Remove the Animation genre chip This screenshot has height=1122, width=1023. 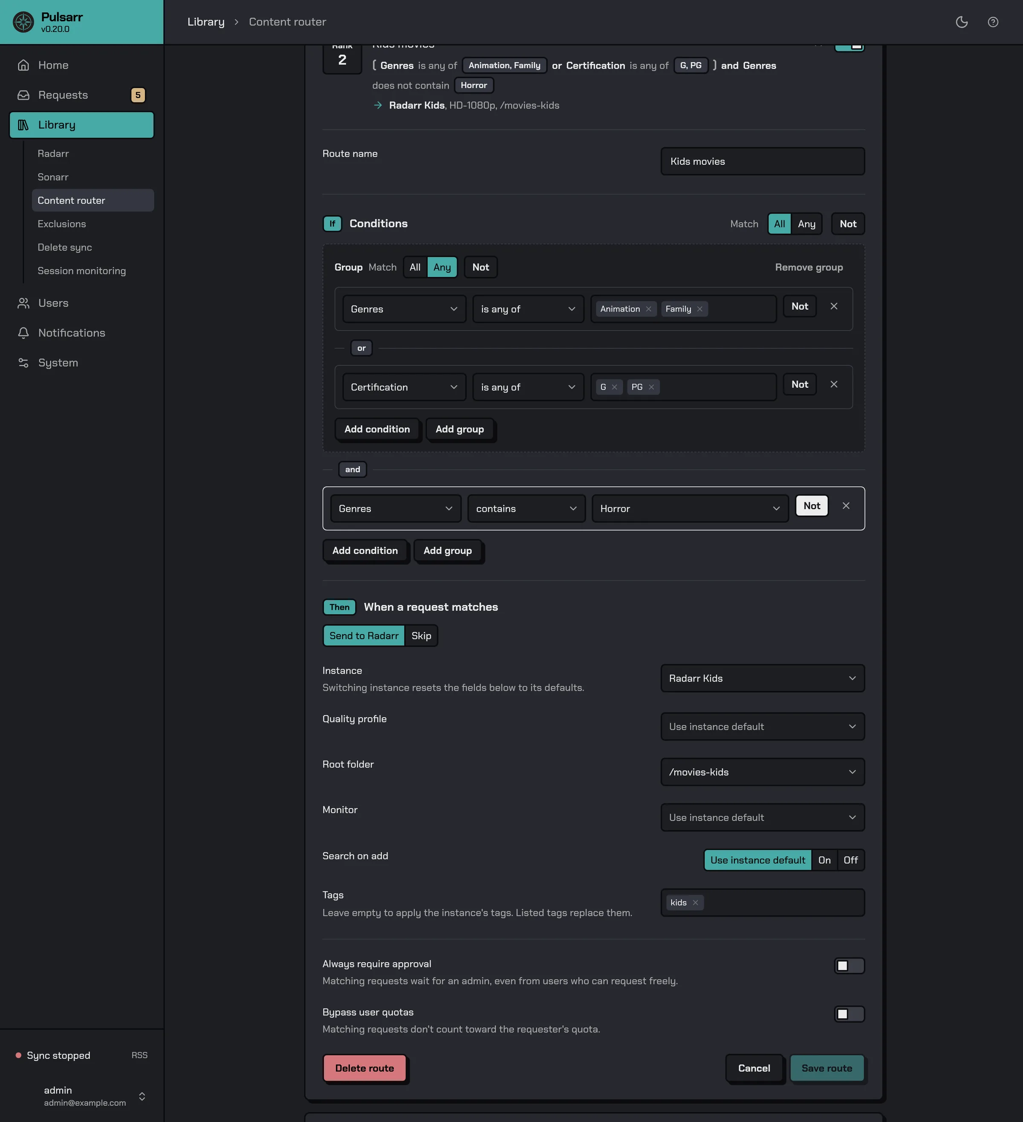point(648,309)
